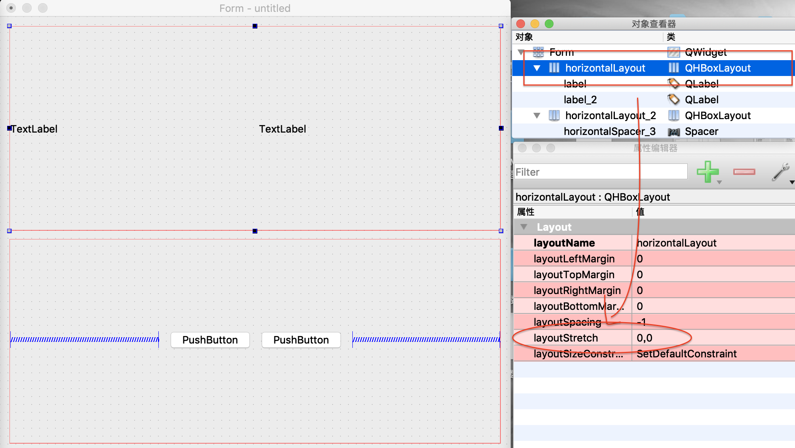
Task: Click the right PushButton on the form
Action: (301, 340)
